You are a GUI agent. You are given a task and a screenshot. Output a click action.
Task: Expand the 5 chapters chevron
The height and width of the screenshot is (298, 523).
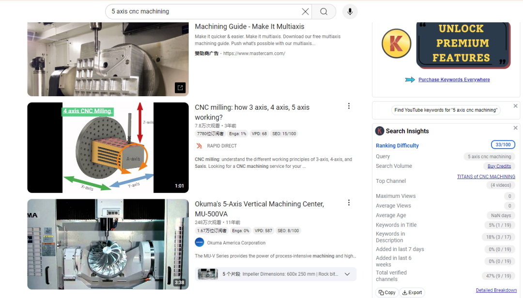click(347, 274)
